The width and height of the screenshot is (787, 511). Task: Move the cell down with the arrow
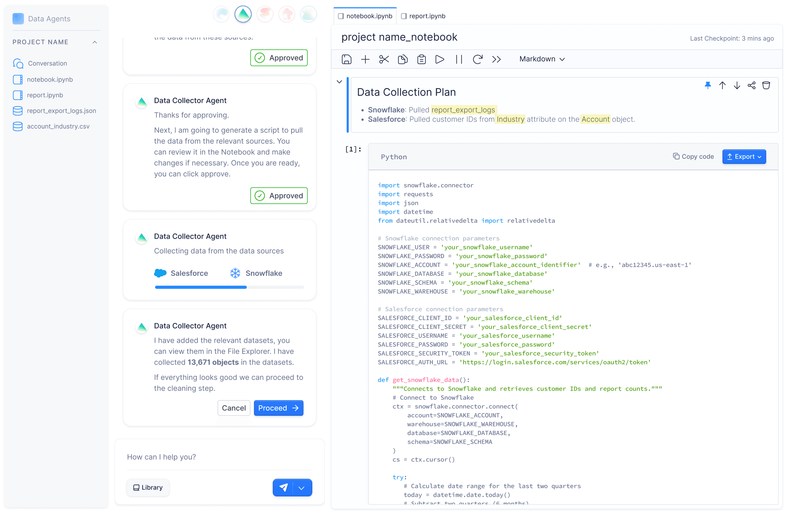click(x=737, y=85)
